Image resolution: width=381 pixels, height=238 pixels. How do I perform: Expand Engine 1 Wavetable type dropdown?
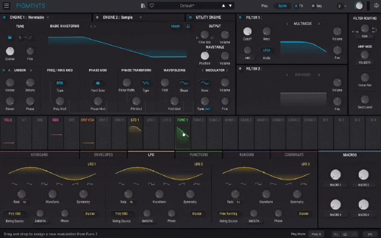pyautogui.click(x=48, y=17)
